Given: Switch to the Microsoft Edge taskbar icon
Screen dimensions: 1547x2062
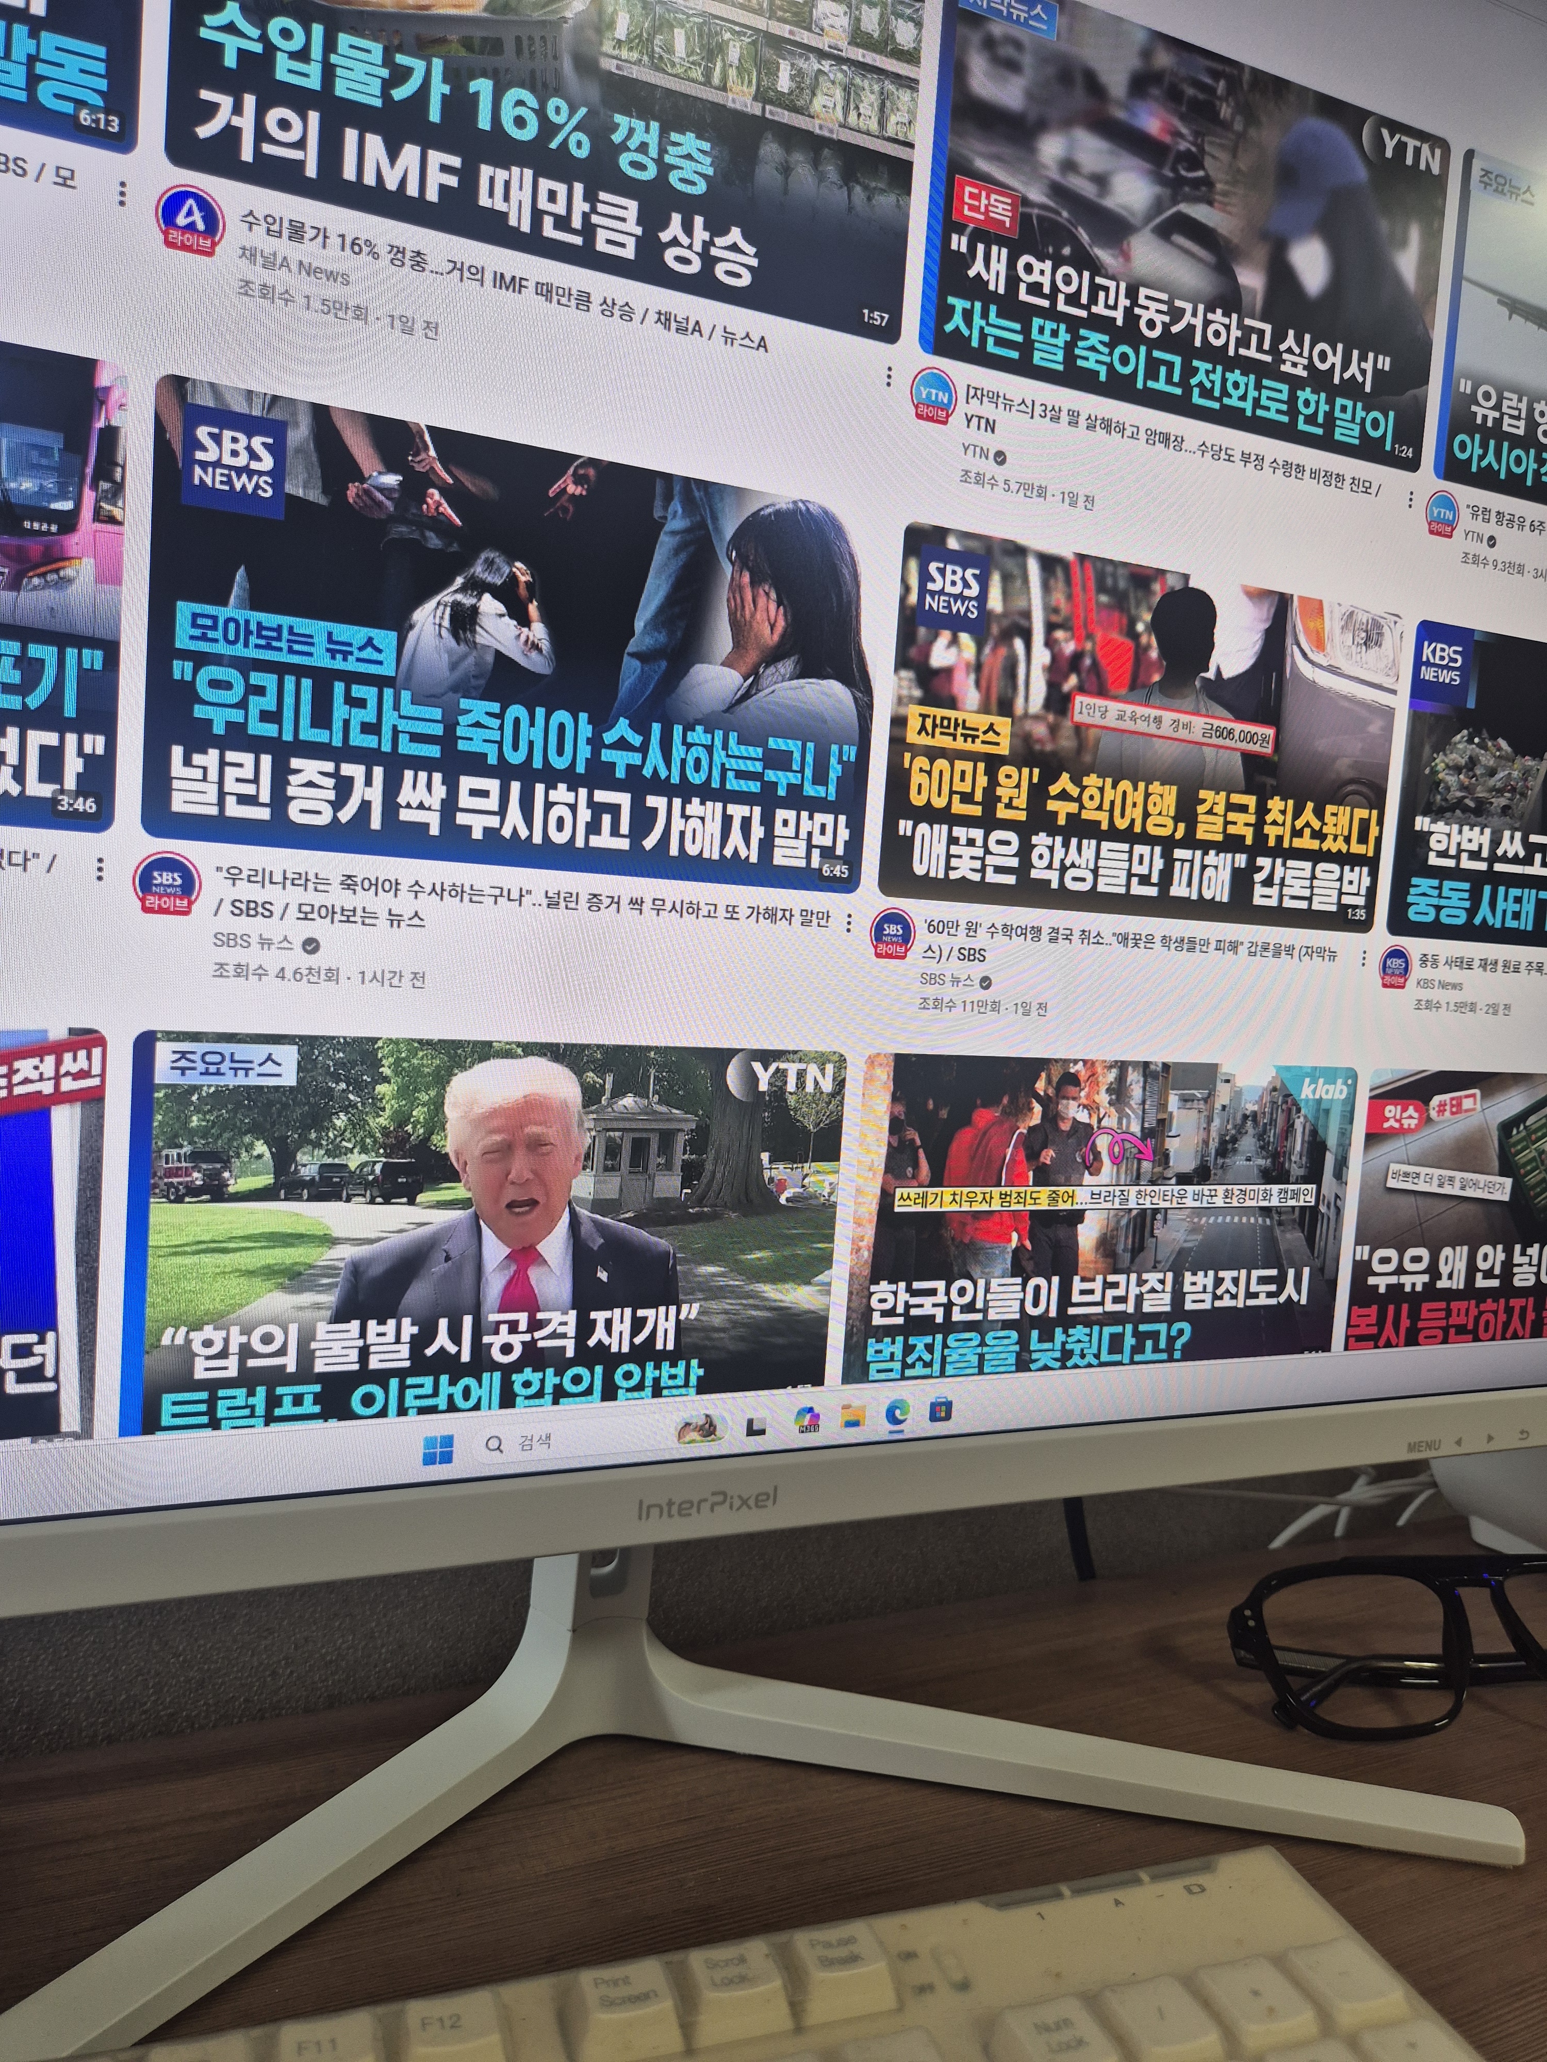Looking at the screenshot, I should (897, 1413).
